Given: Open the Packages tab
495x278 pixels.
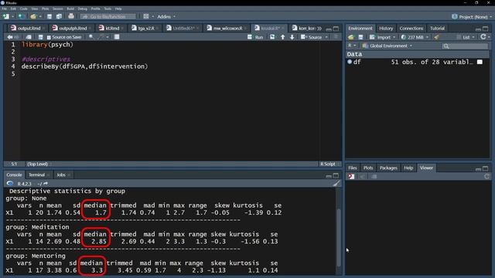Looking at the screenshot, I should click(x=388, y=168).
